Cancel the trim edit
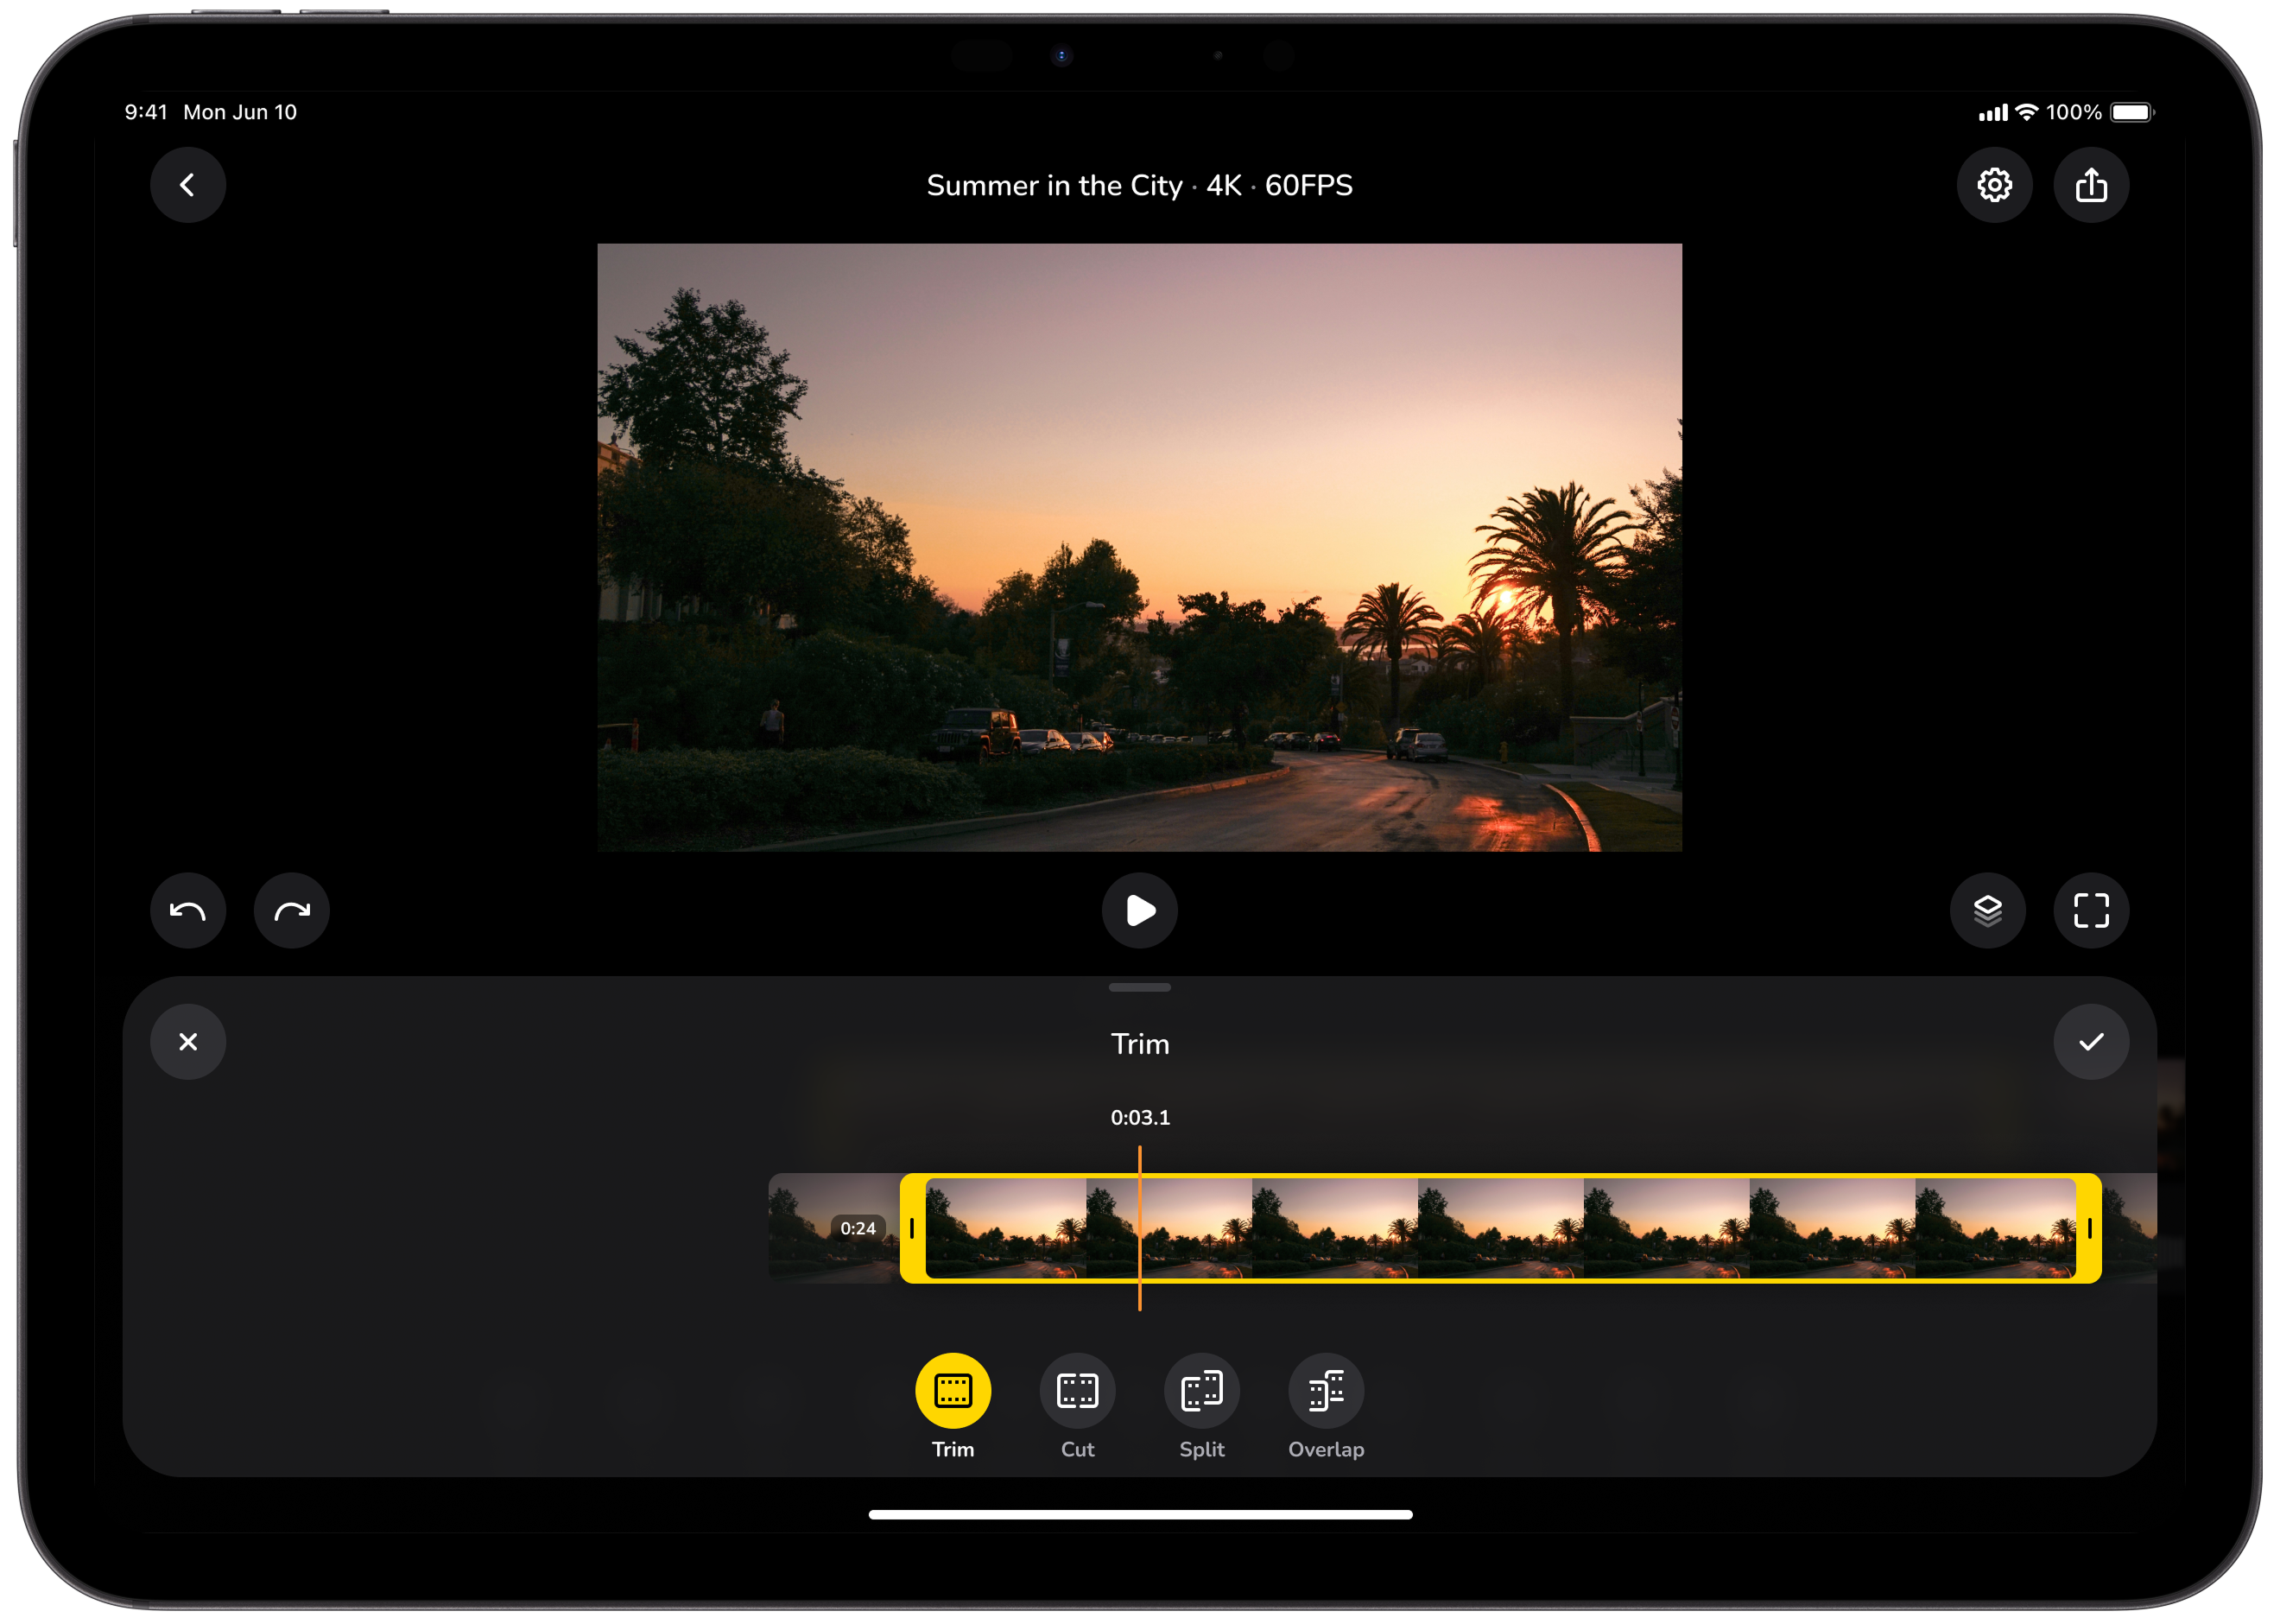This screenshot has width=2280, height=1624. click(x=188, y=1042)
